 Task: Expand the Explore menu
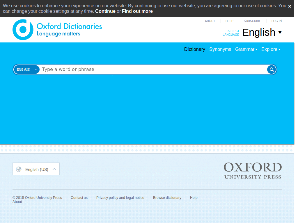271,49
